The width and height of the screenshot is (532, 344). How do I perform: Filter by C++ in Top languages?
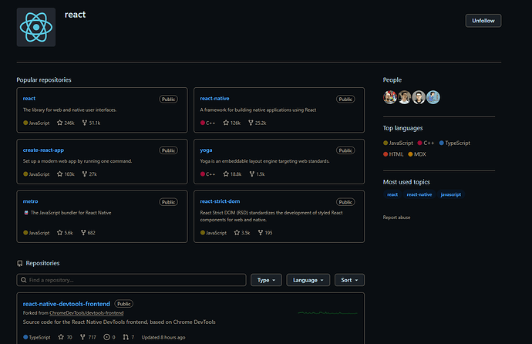pyautogui.click(x=426, y=143)
